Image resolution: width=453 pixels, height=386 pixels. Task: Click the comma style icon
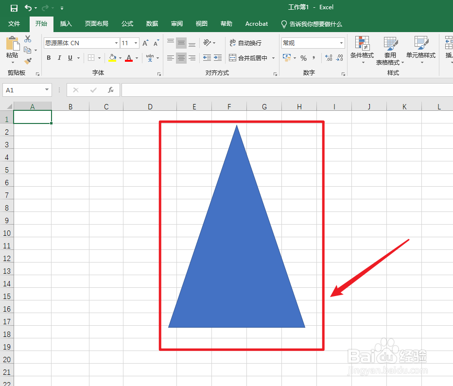[x=314, y=58]
